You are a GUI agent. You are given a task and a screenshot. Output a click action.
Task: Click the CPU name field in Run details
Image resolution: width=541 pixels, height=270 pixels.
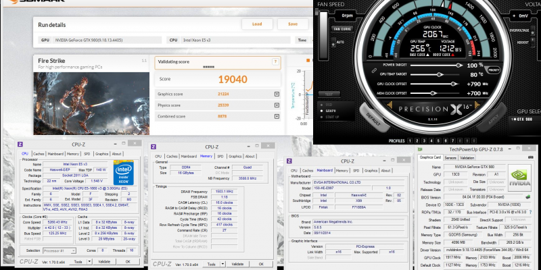pos(235,40)
